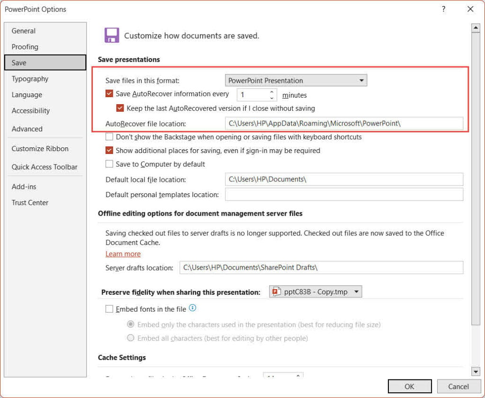Open Save files in this format dropdown
Screen dimensions: 485x398
tap(296, 81)
